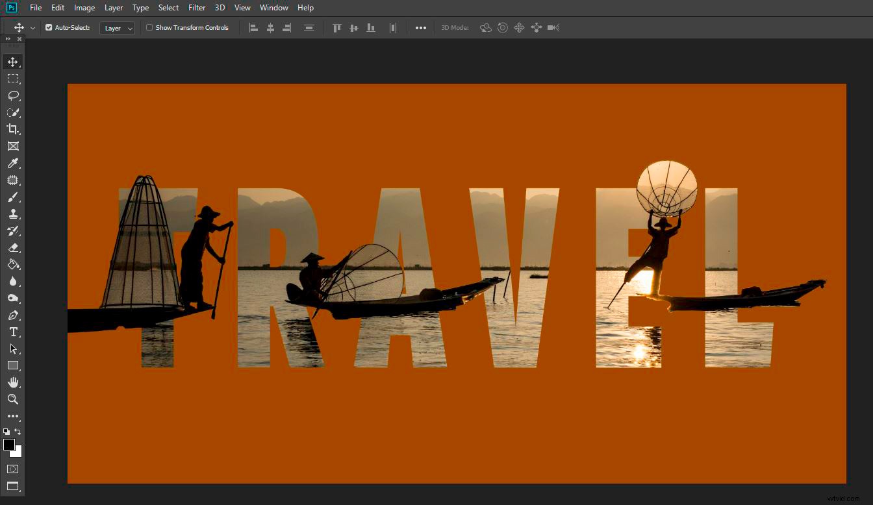This screenshot has height=505, width=873.
Task: Uncheck the Auto-Select checkbox
Action: point(48,27)
